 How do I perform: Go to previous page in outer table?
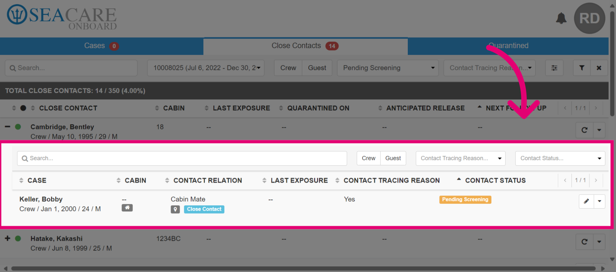[565, 108]
